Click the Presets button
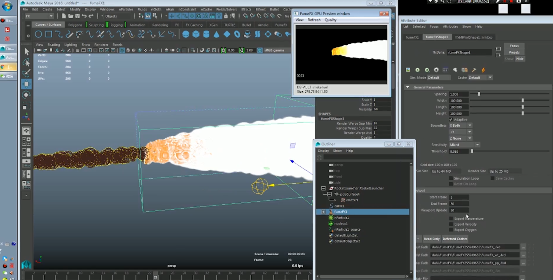 [514, 52]
